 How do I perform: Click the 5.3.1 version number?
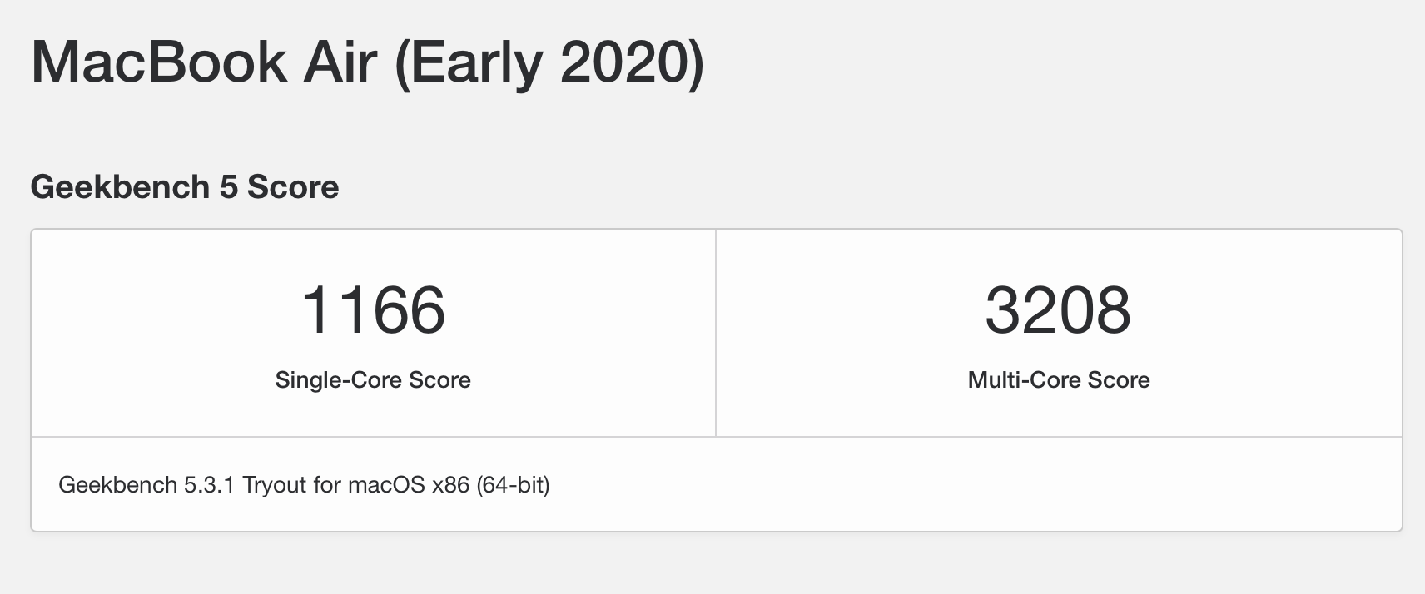tap(210, 484)
